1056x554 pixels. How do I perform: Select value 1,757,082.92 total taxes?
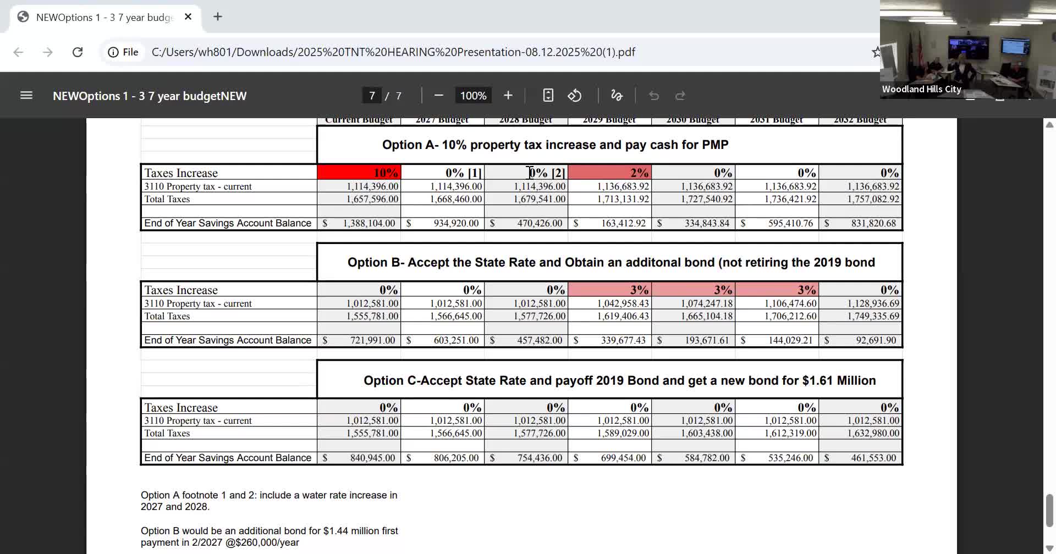pyautogui.click(x=873, y=199)
